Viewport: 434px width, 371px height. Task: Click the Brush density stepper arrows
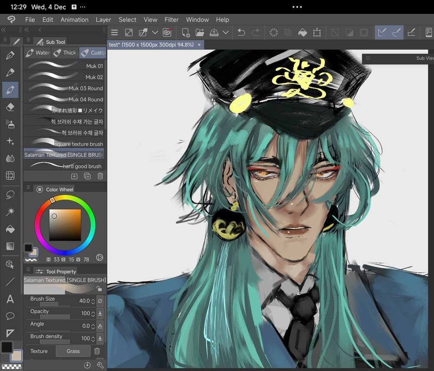click(x=93, y=338)
